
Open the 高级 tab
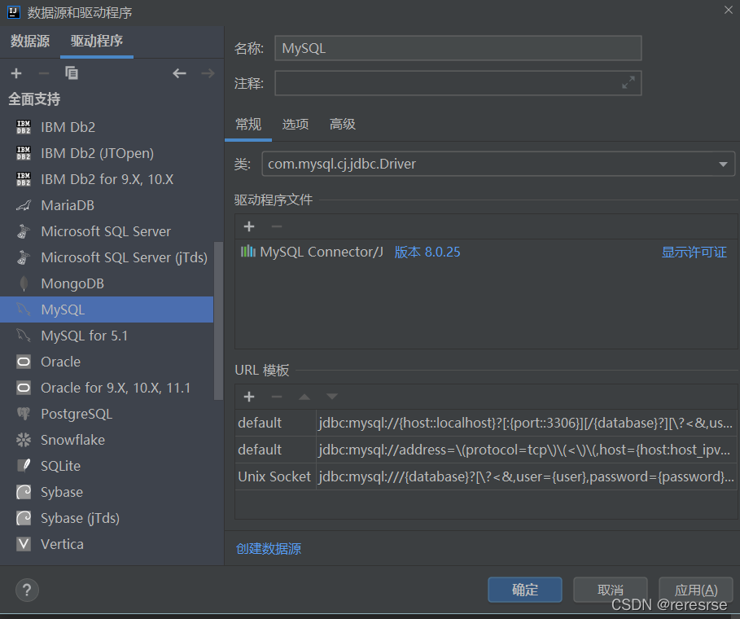tap(343, 124)
